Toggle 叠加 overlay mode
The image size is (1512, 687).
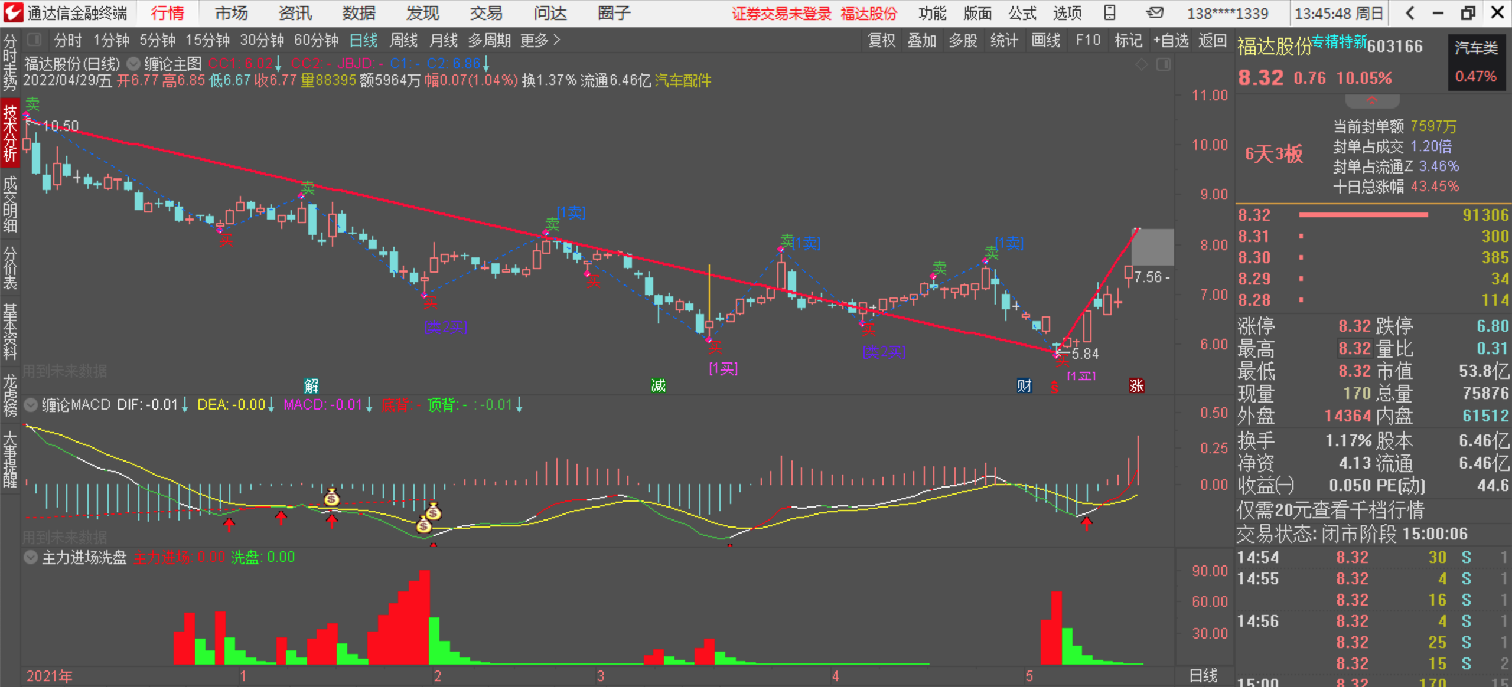922,40
